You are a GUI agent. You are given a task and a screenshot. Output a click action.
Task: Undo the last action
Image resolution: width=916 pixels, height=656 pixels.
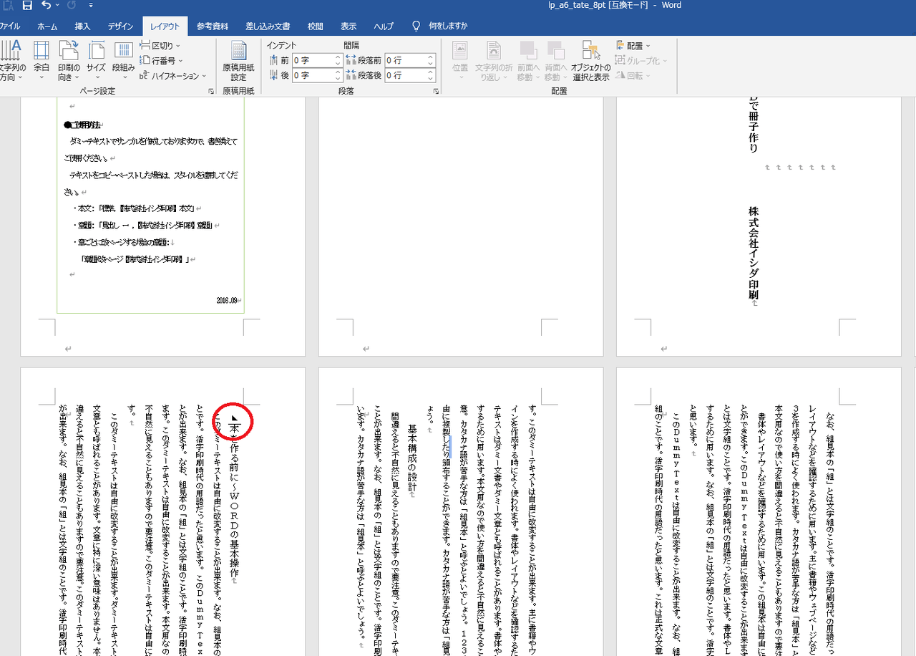pos(47,6)
